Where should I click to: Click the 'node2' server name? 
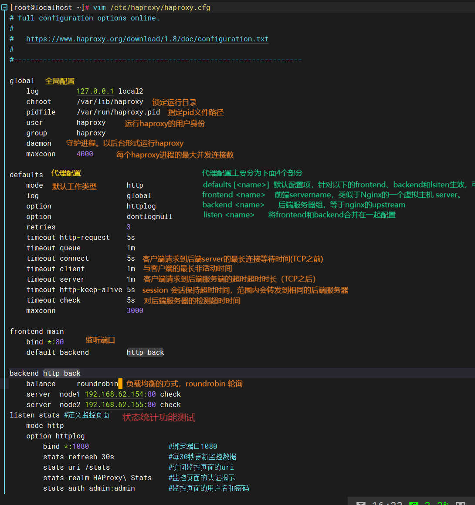[x=70, y=404]
